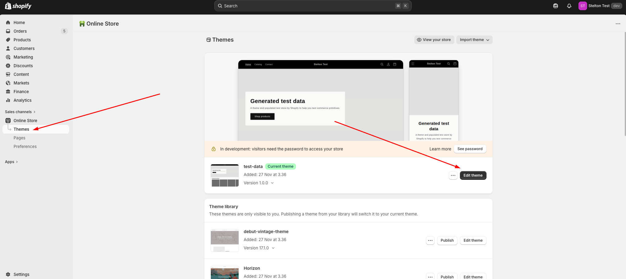Open Sidekick assistant icon in top bar

555,6
